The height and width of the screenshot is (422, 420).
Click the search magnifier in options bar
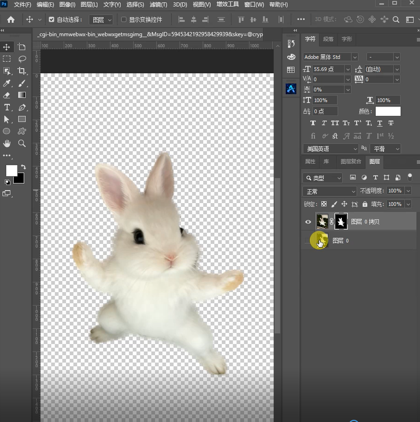point(396,19)
